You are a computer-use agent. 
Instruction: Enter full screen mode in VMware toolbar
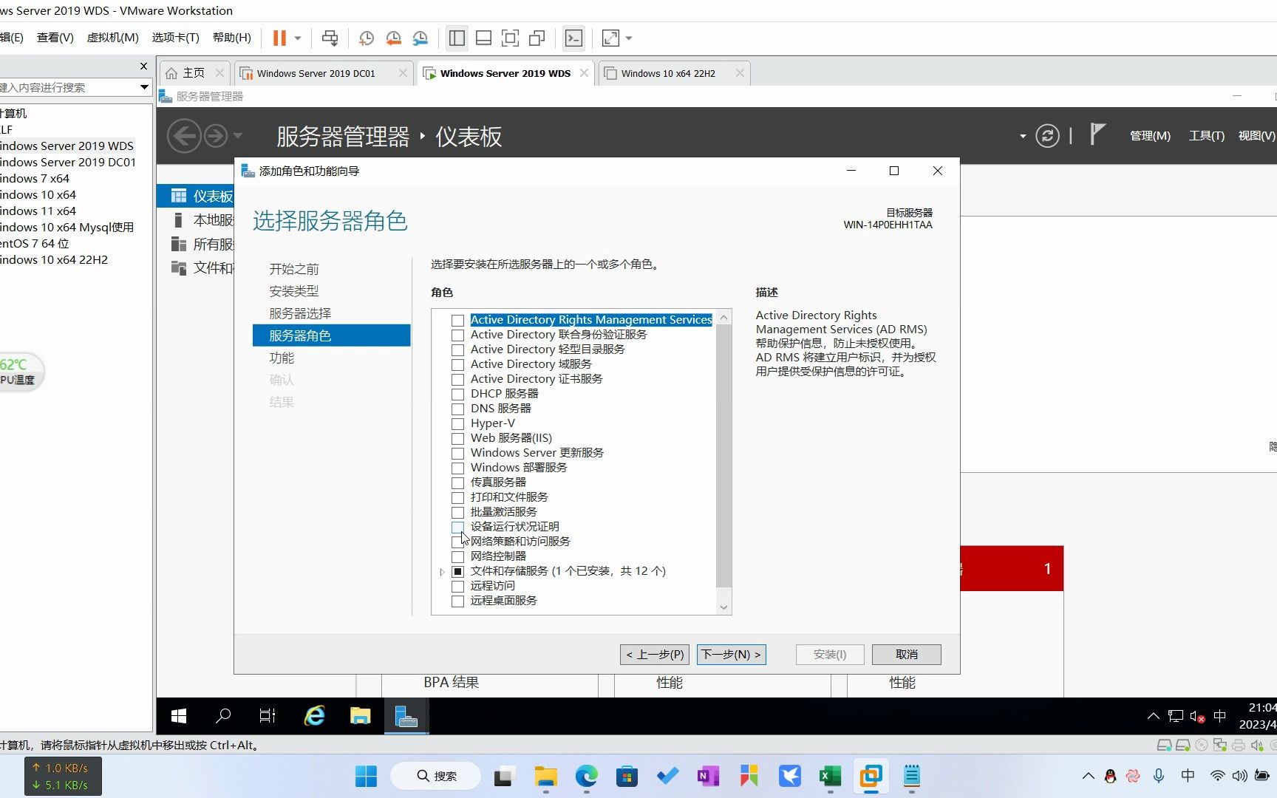[610, 38]
